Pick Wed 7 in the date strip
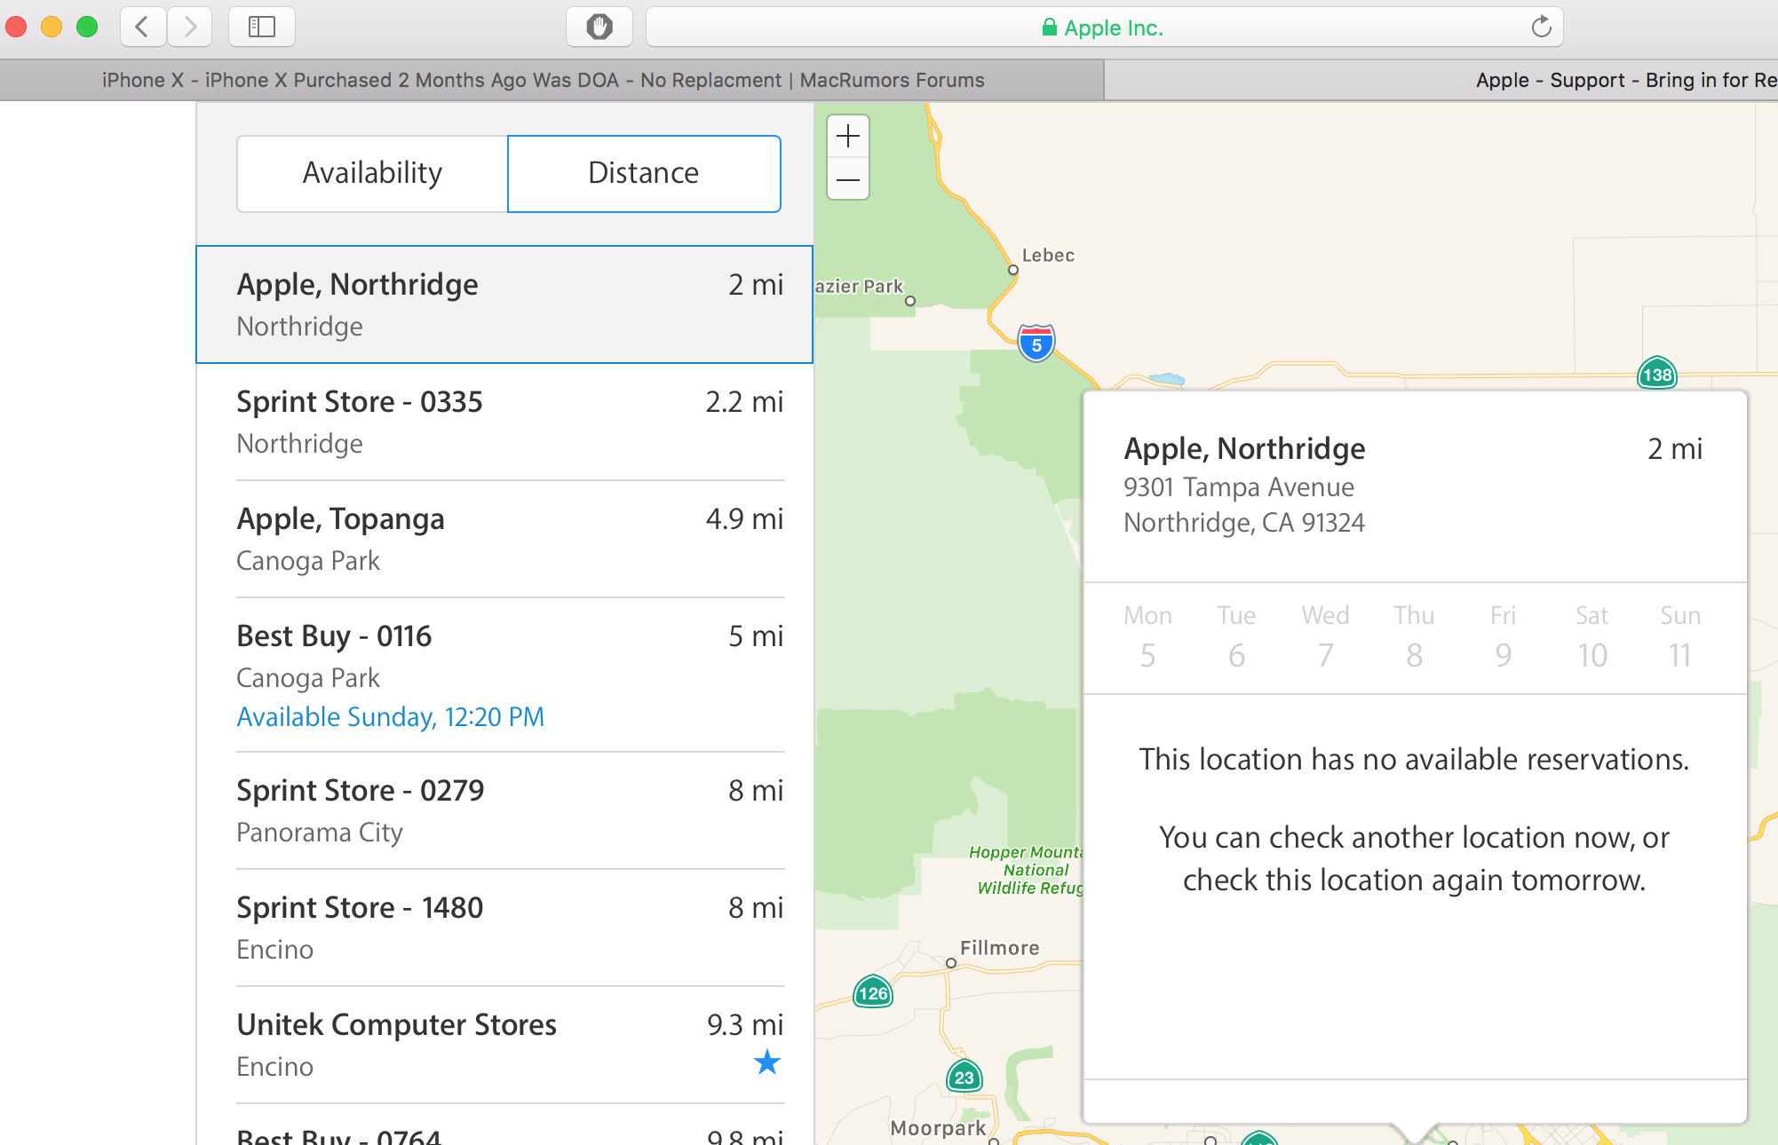 pos(1325,636)
